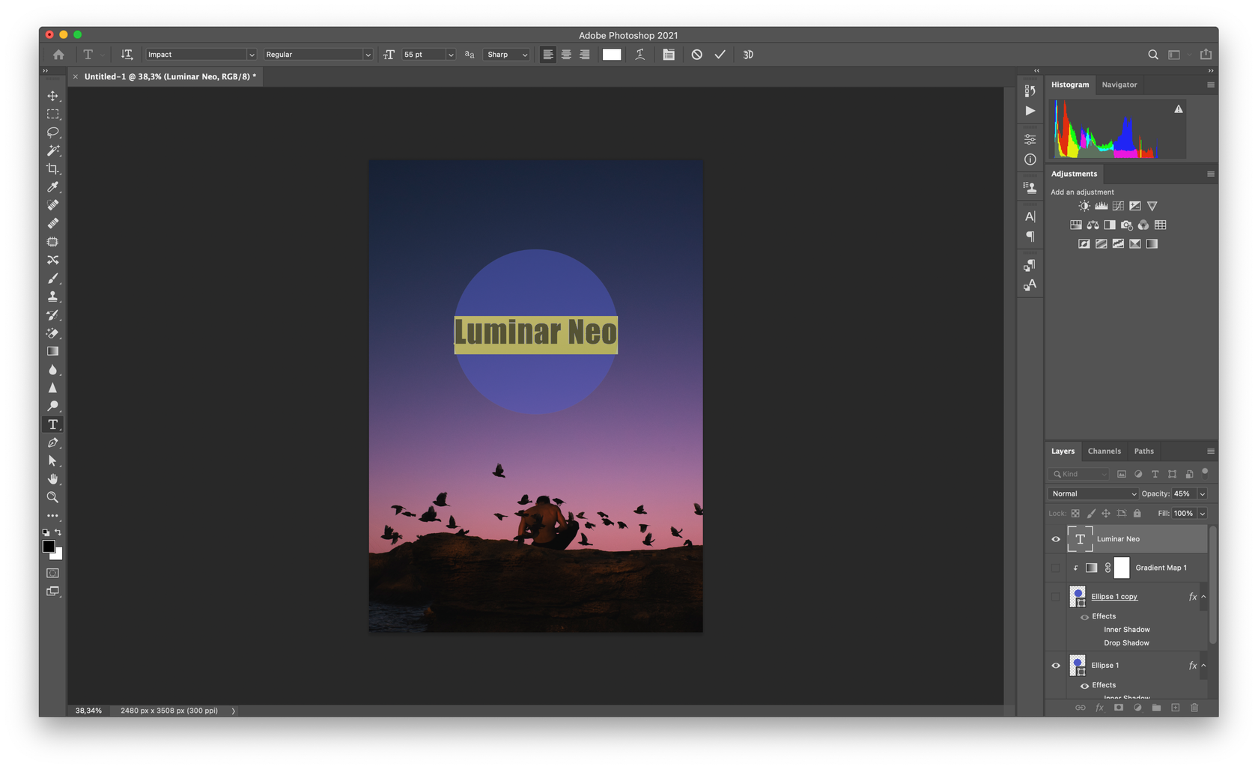
Task: Select the Eyedropper tool
Action: pyautogui.click(x=52, y=187)
